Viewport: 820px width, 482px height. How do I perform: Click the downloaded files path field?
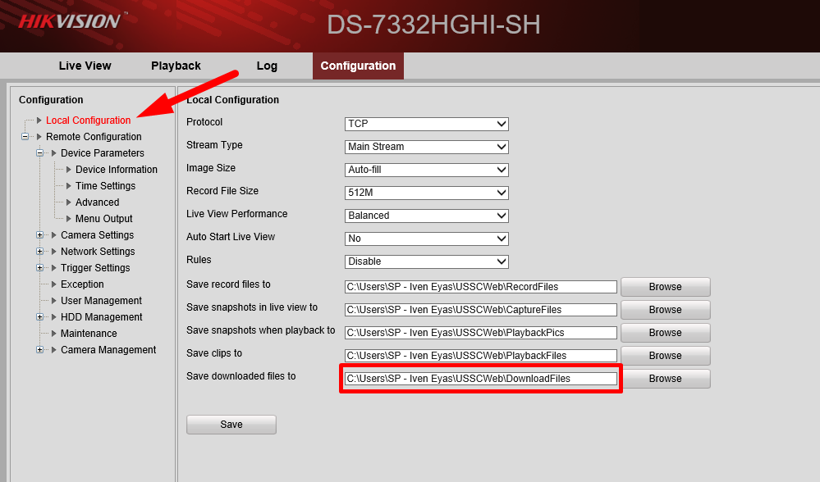(x=481, y=379)
